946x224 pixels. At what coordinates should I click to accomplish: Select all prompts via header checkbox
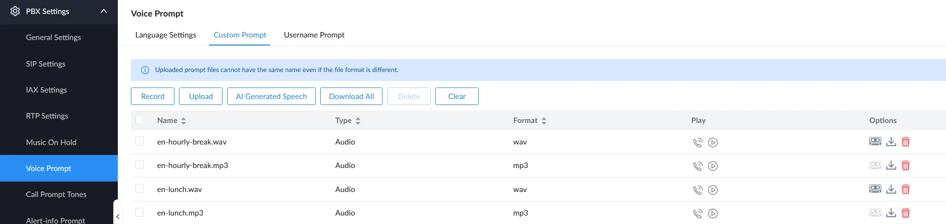[x=140, y=120]
